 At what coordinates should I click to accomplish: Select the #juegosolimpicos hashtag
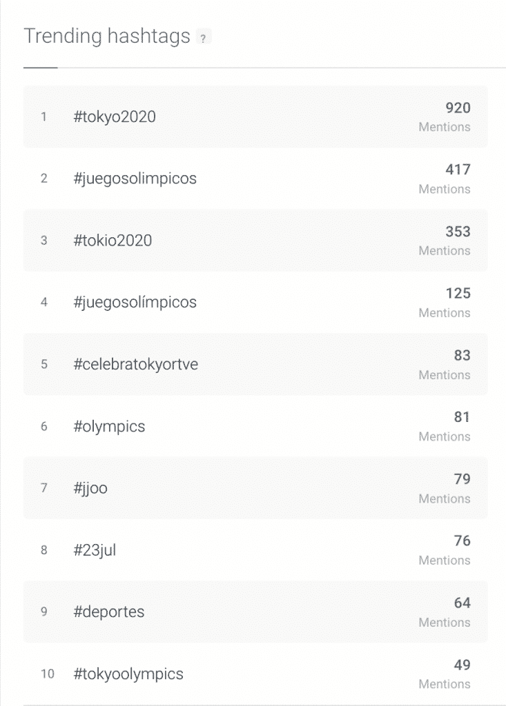(135, 179)
